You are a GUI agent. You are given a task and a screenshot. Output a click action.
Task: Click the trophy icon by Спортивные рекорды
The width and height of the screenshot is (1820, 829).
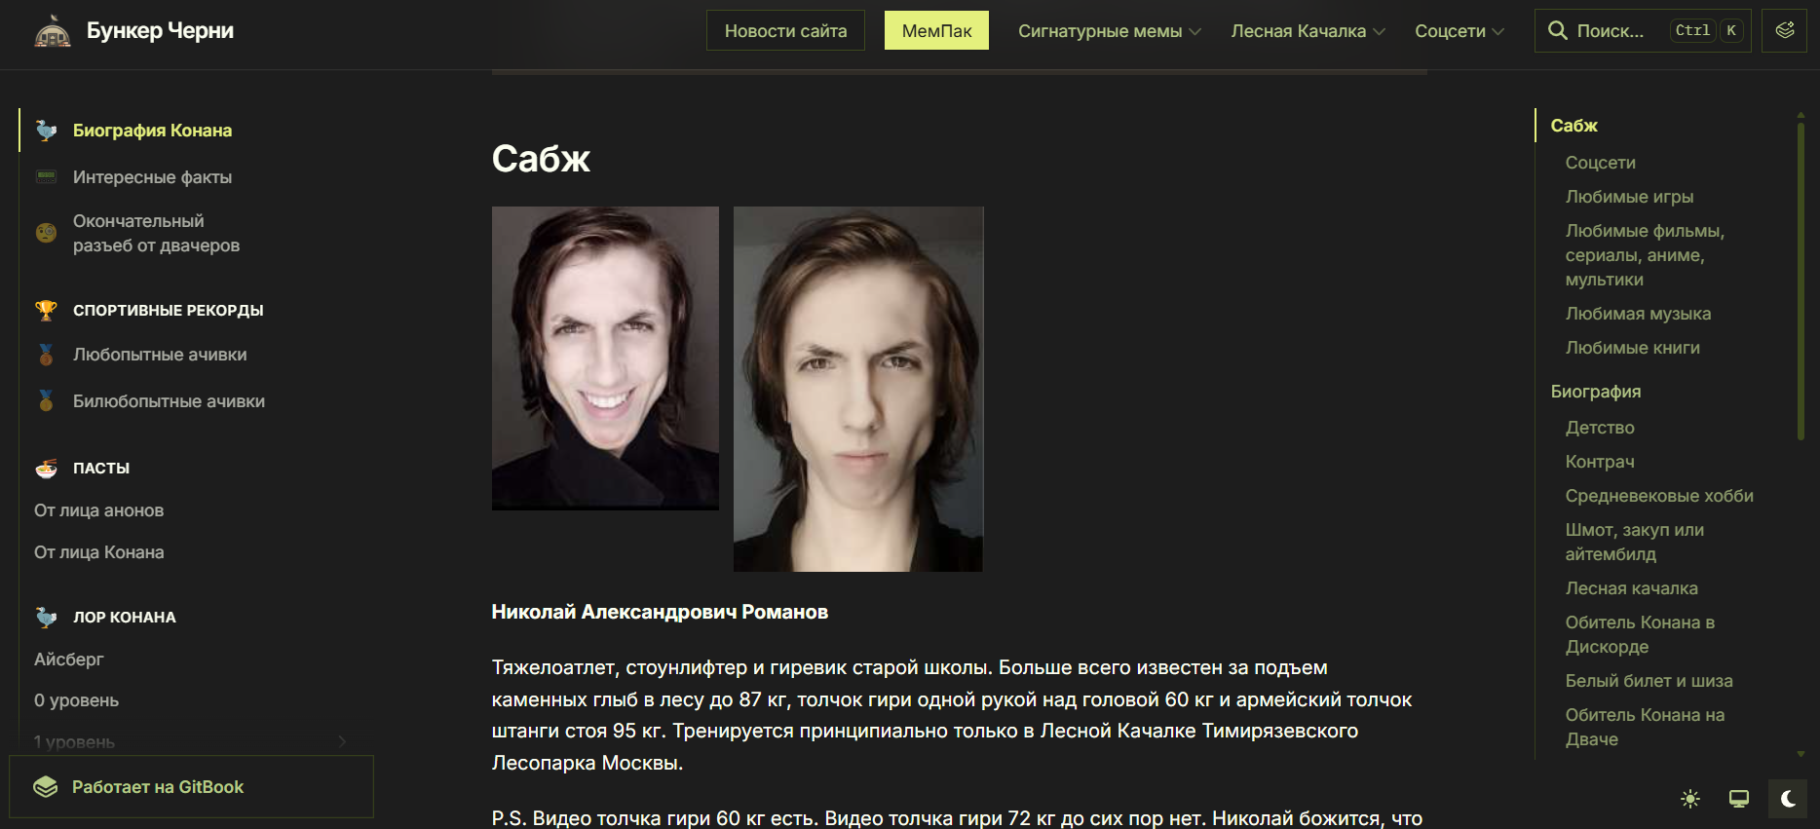point(46,310)
